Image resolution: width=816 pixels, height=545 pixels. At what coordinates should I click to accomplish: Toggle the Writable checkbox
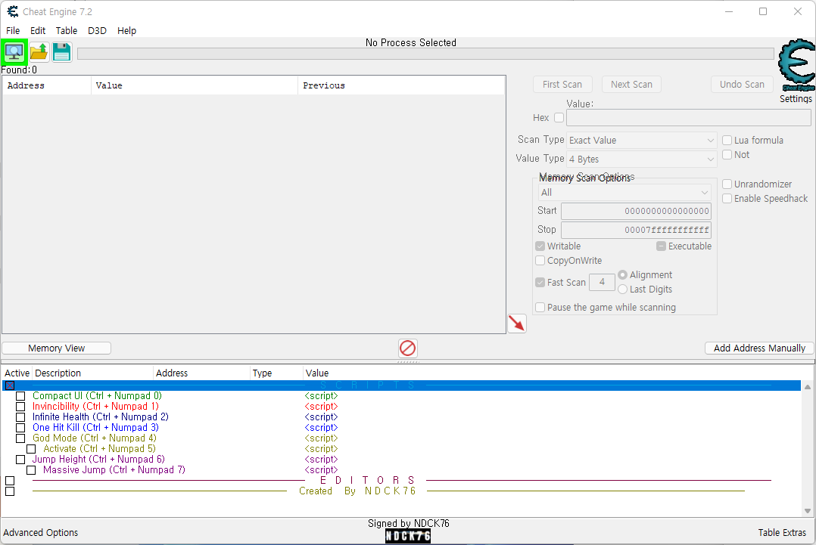(540, 246)
